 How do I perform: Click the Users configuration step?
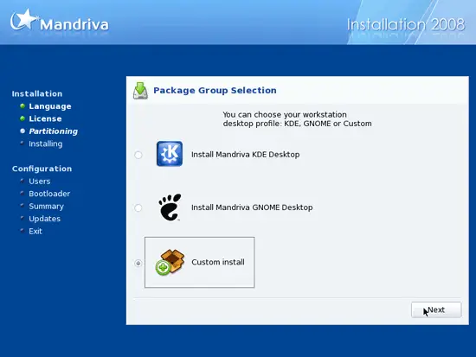point(40,182)
